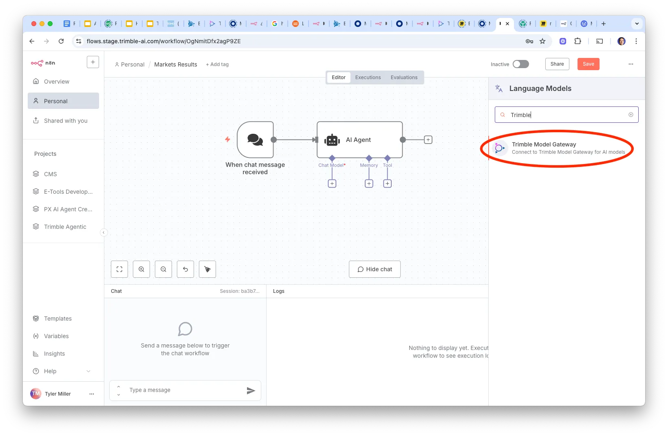Viewport: 668px width, 436px height.
Task: Select the Editor tab
Action: tap(339, 77)
